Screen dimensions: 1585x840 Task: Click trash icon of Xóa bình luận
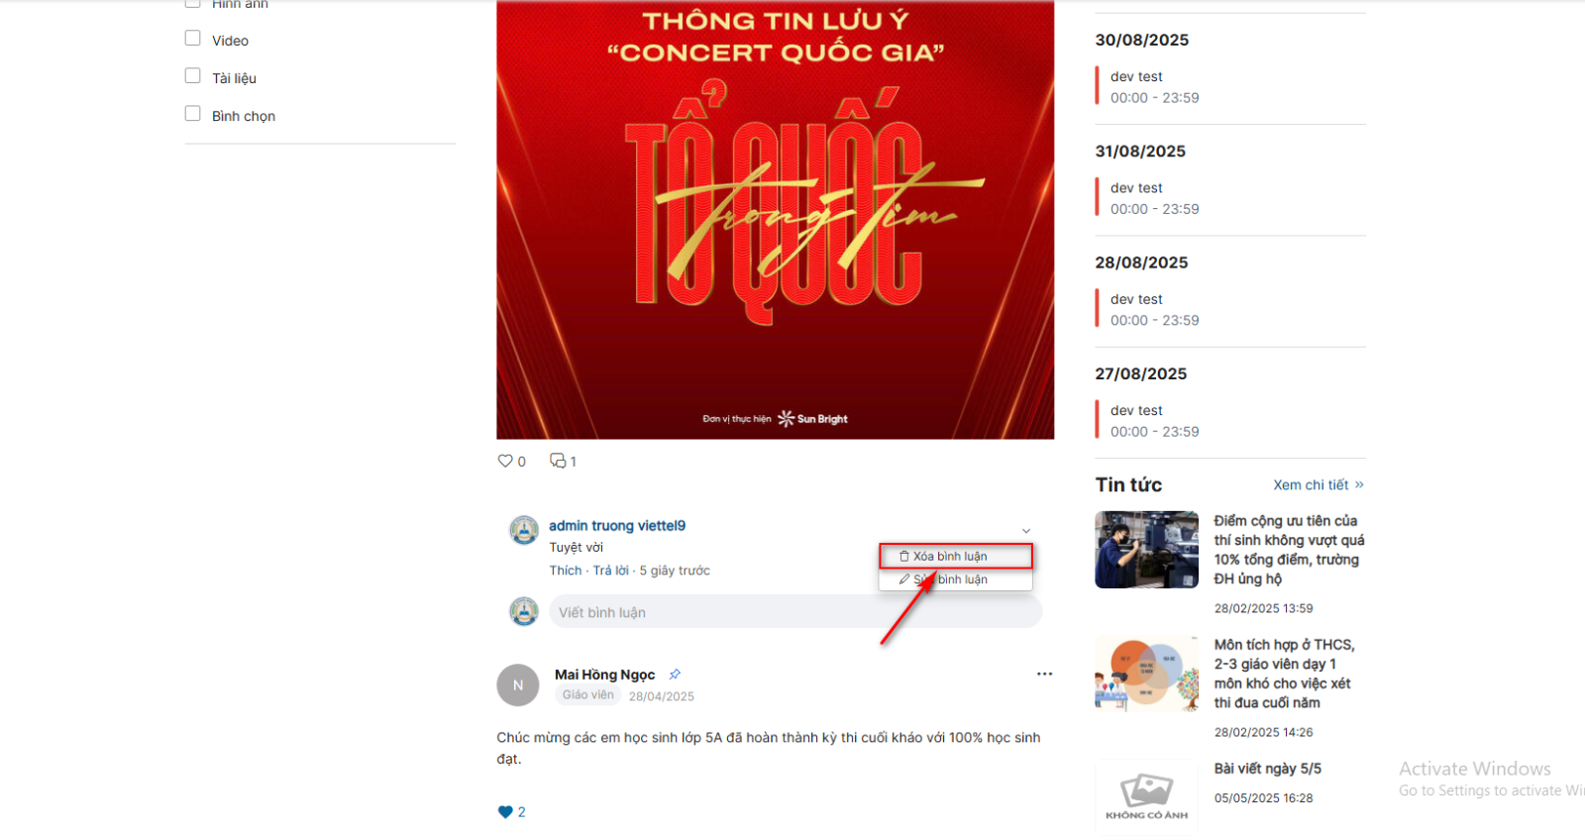903,557
